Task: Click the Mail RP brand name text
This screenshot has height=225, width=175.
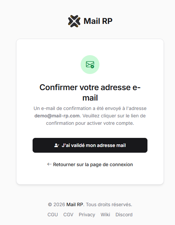Action: [x=98, y=21]
